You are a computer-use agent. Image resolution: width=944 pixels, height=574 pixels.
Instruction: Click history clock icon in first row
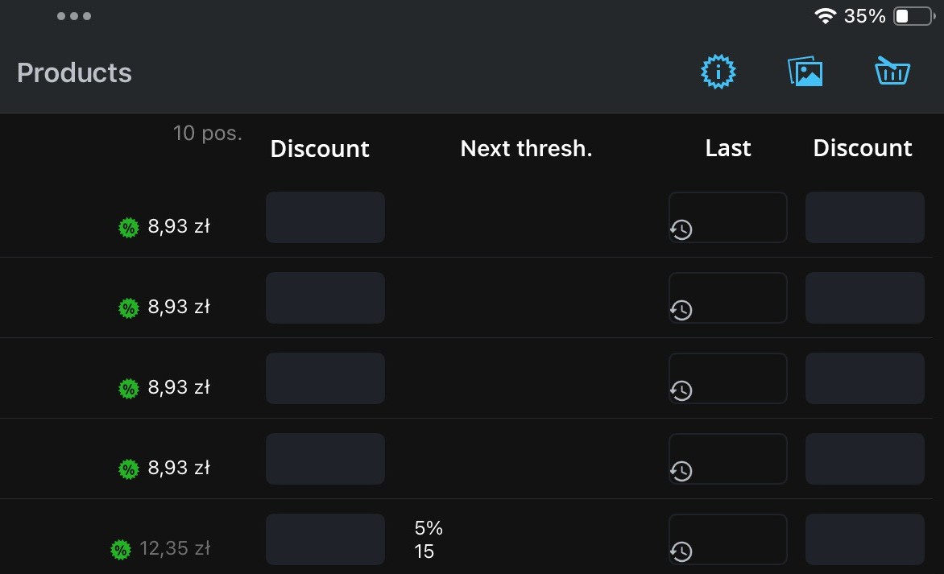(681, 229)
